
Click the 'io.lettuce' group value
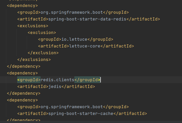(x=74, y=39)
